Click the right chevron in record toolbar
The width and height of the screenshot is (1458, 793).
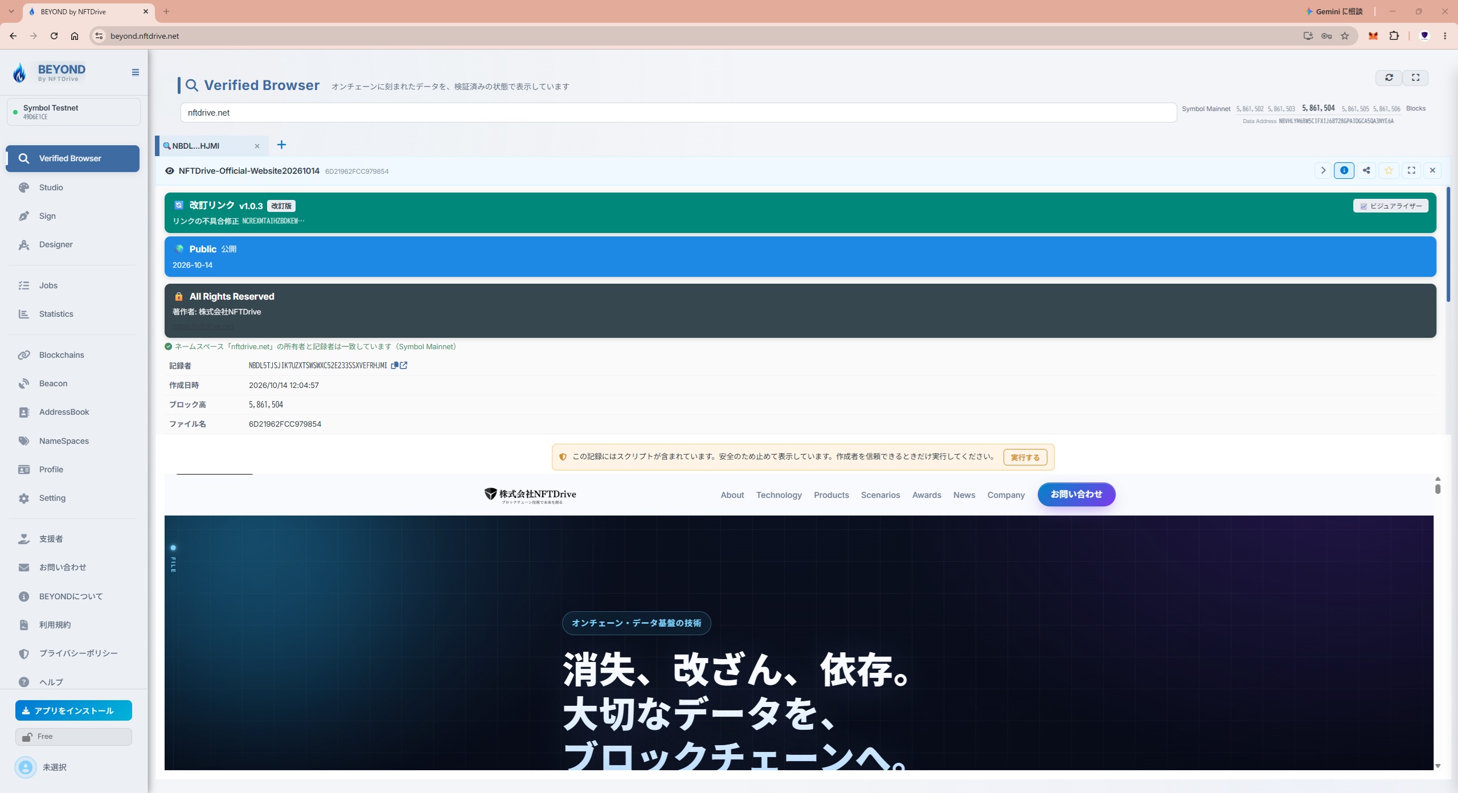(1323, 170)
